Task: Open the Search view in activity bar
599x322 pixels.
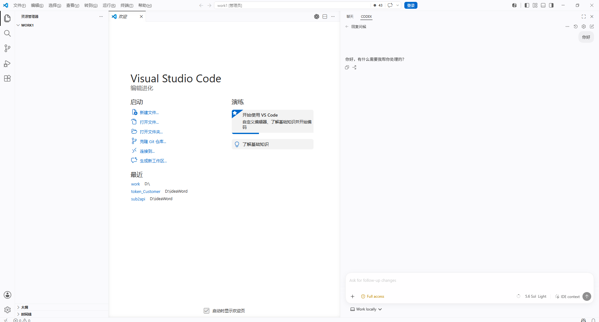Action: [7, 33]
